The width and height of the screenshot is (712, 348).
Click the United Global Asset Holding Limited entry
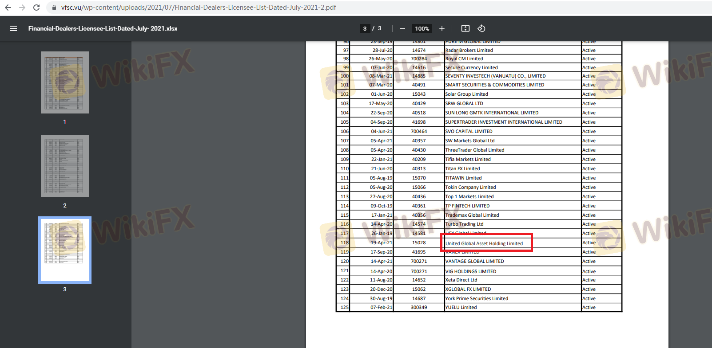click(484, 243)
